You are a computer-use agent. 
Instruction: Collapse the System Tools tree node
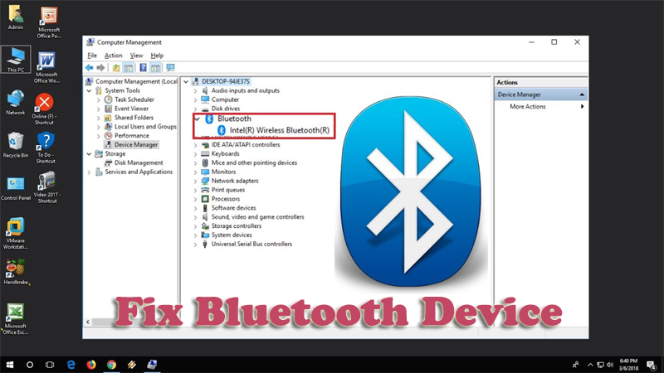[89, 90]
